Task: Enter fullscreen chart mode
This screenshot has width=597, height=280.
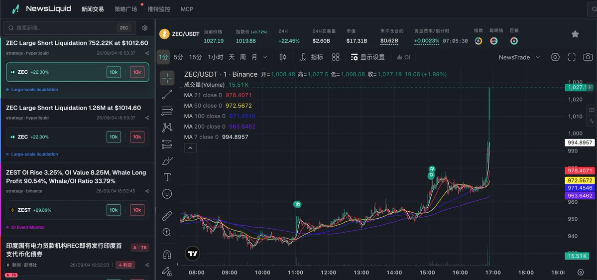Action: [572, 57]
